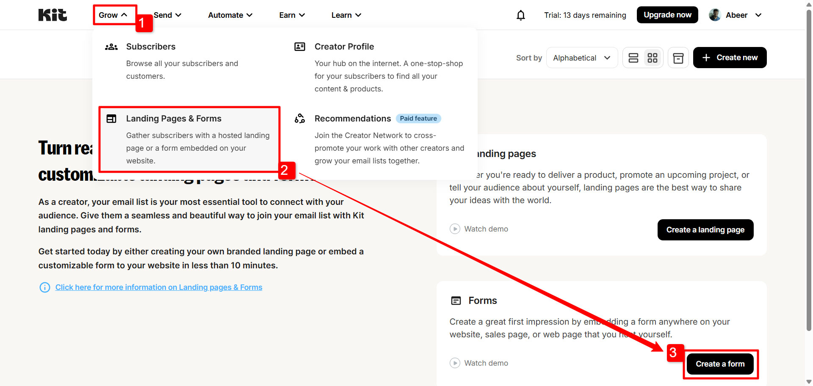Open the Abeer account dropdown chevron
This screenshot has height=386, width=813.
click(x=758, y=15)
